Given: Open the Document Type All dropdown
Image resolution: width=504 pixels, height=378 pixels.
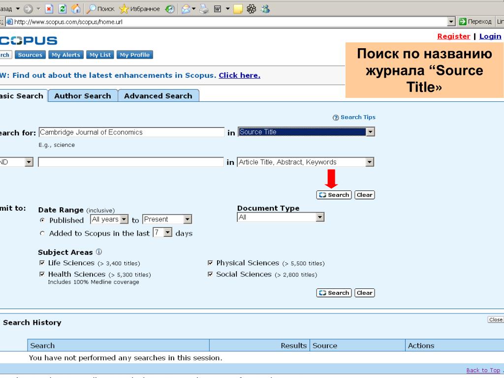Looking at the screenshot, I should [x=320, y=217].
